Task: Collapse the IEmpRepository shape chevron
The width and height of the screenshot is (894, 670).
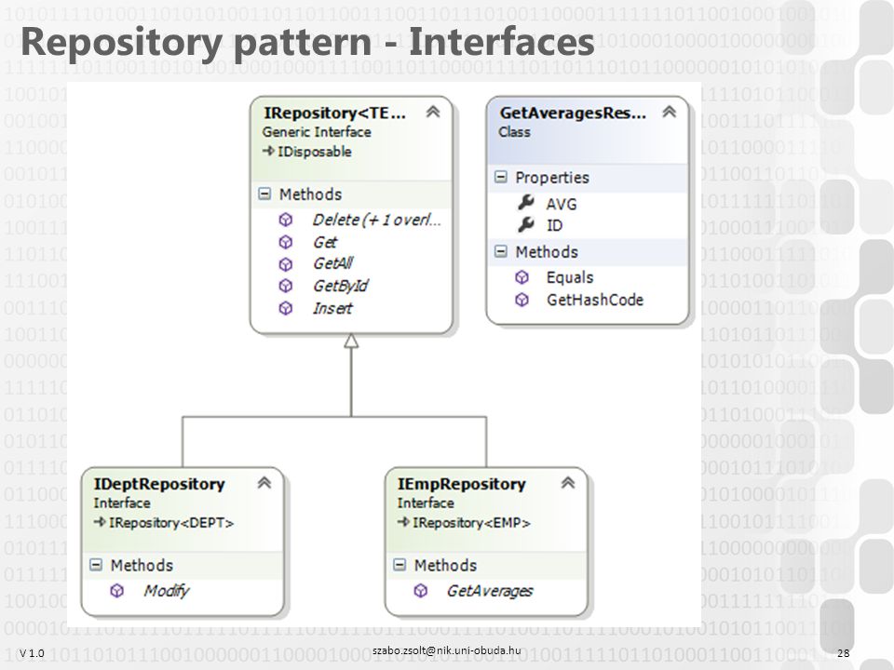Action: 568,483
